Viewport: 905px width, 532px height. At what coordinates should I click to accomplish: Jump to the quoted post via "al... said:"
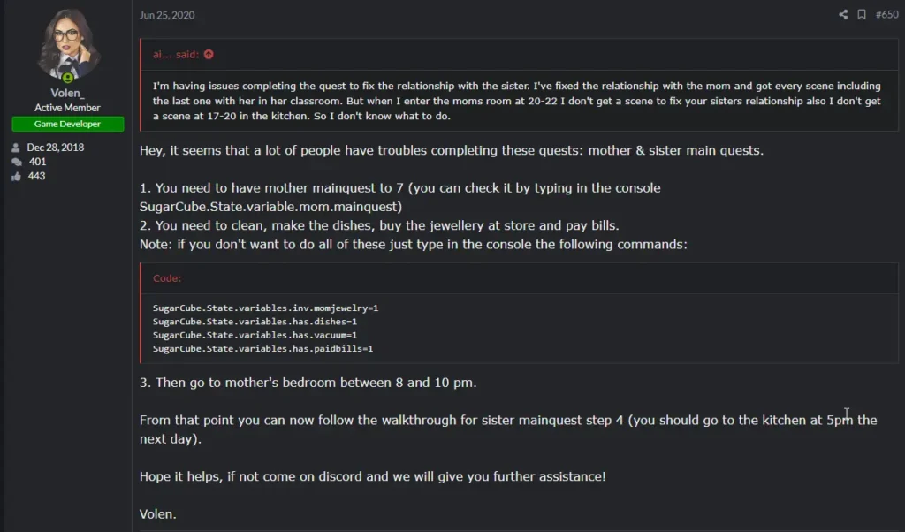[176, 55]
